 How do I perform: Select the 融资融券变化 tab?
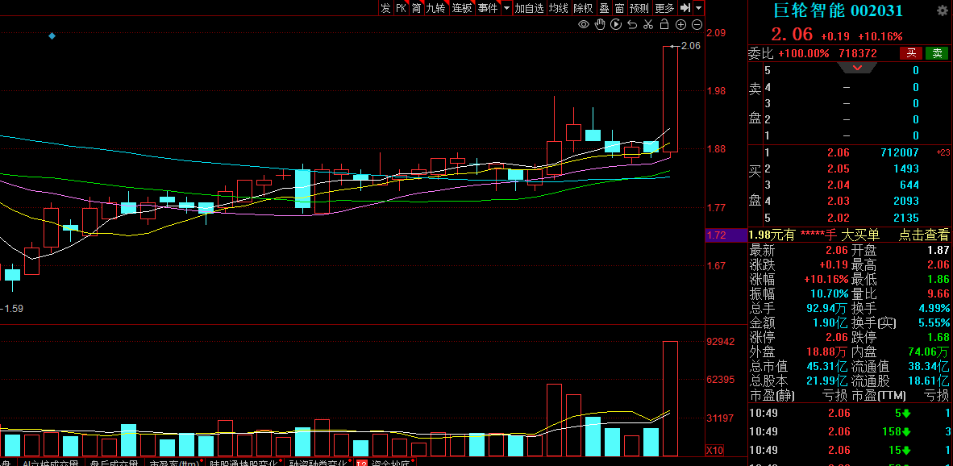(317, 462)
